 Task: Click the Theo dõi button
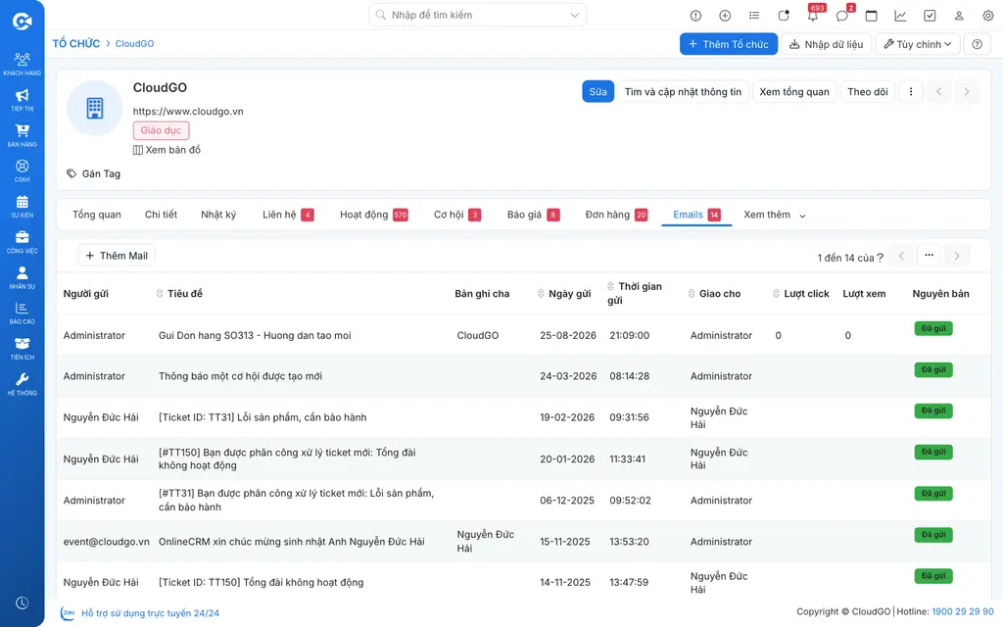coord(868,91)
